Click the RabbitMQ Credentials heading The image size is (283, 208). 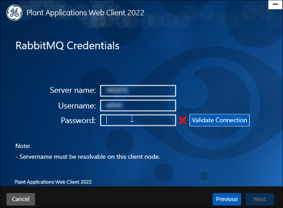click(67, 46)
